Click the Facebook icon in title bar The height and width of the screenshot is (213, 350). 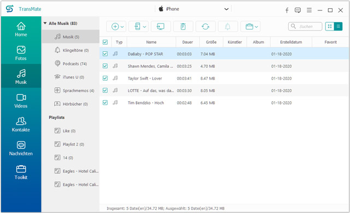pos(287,10)
